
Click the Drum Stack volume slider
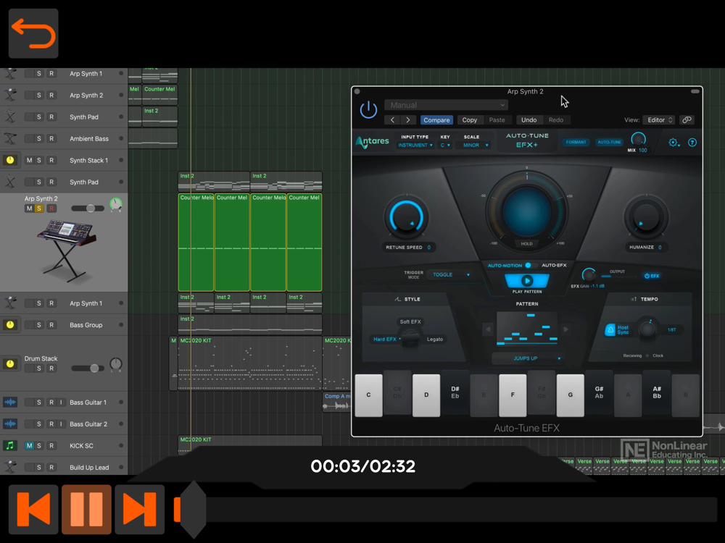[88, 369]
